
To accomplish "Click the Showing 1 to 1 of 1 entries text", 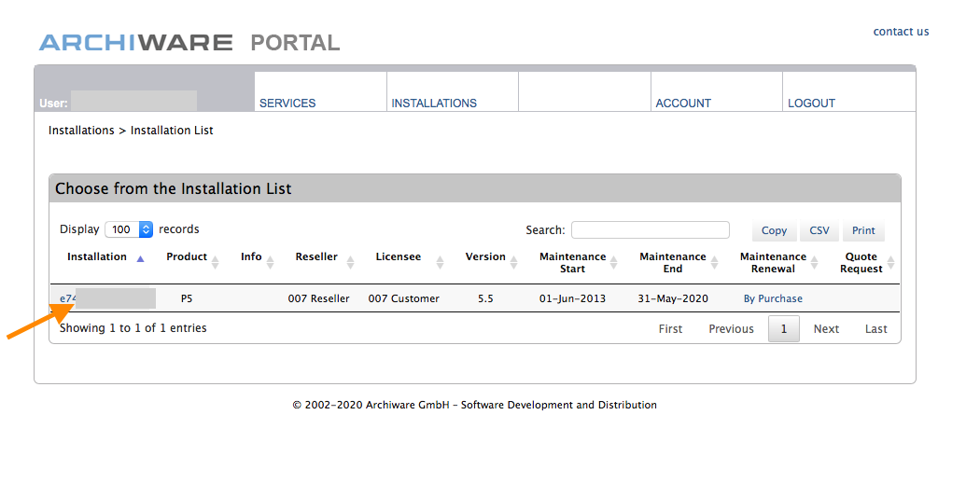I will [133, 328].
